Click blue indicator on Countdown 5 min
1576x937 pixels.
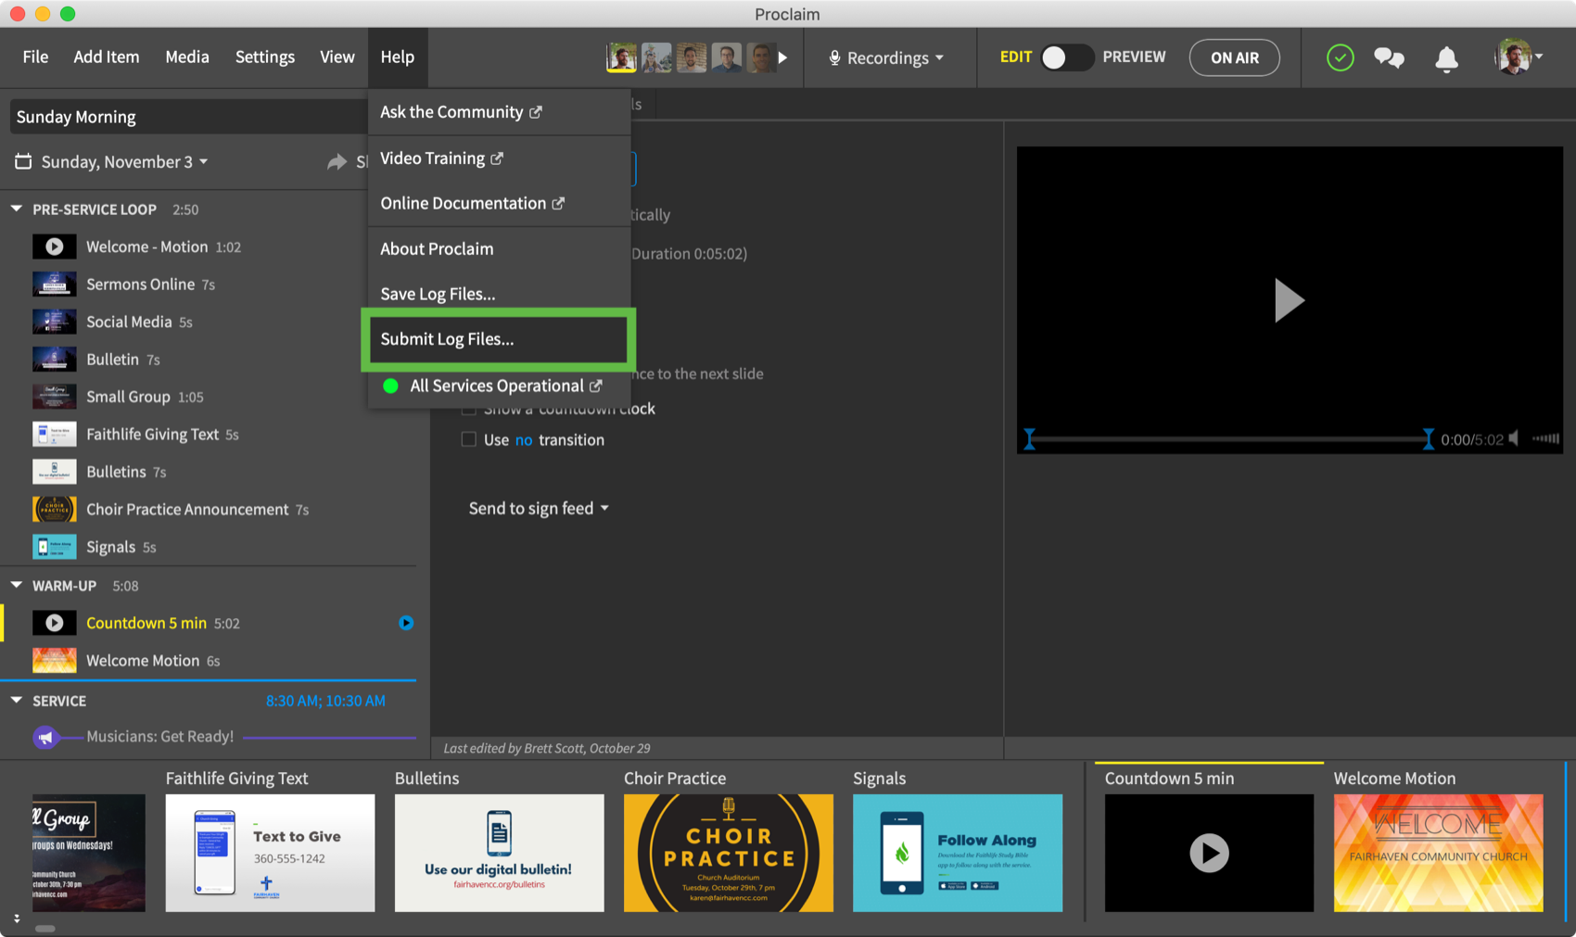pos(406,623)
